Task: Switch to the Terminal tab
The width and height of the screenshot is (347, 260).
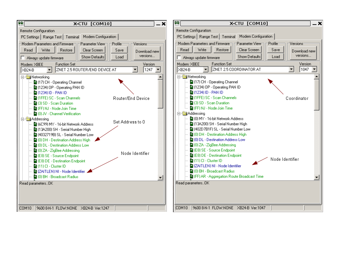Action: tap(72, 37)
